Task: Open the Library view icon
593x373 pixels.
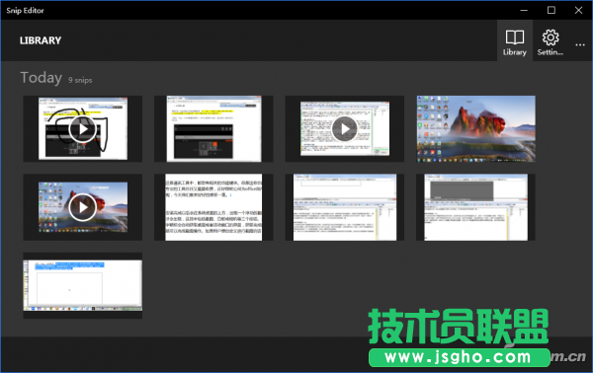Action: (x=515, y=41)
